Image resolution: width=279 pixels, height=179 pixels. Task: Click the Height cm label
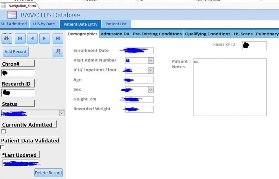(x=85, y=99)
